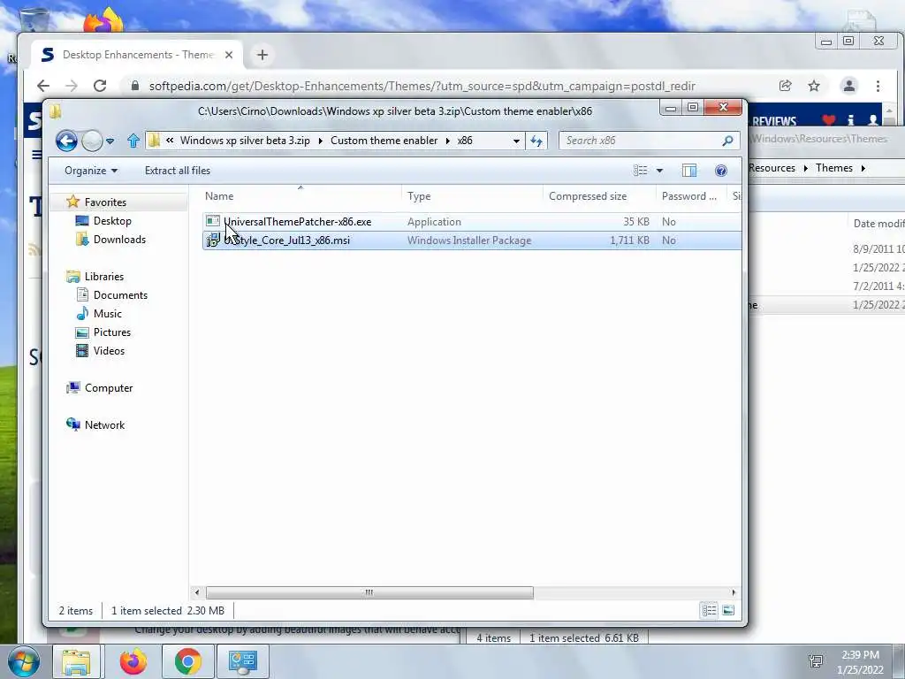Image resolution: width=905 pixels, height=679 pixels.
Task: Select Favorites in the navigation pane
Action: 105,202
